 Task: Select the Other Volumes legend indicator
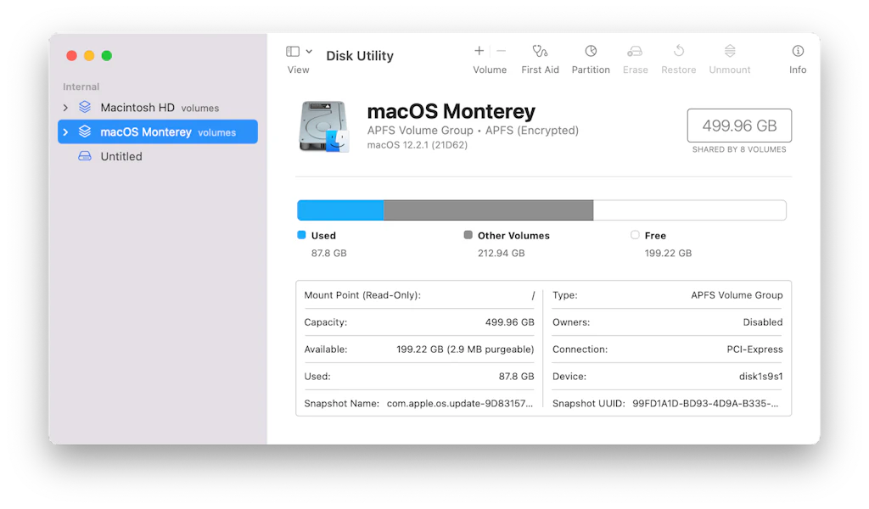[468, 235]
